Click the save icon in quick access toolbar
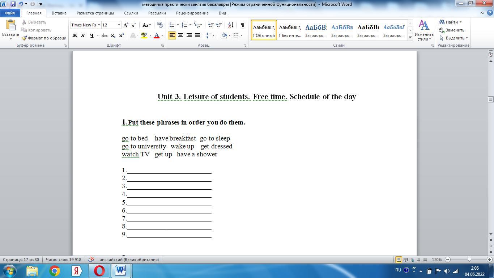Image resolution: width=494 pixels, height=278 pixels. tap(13, 4)
